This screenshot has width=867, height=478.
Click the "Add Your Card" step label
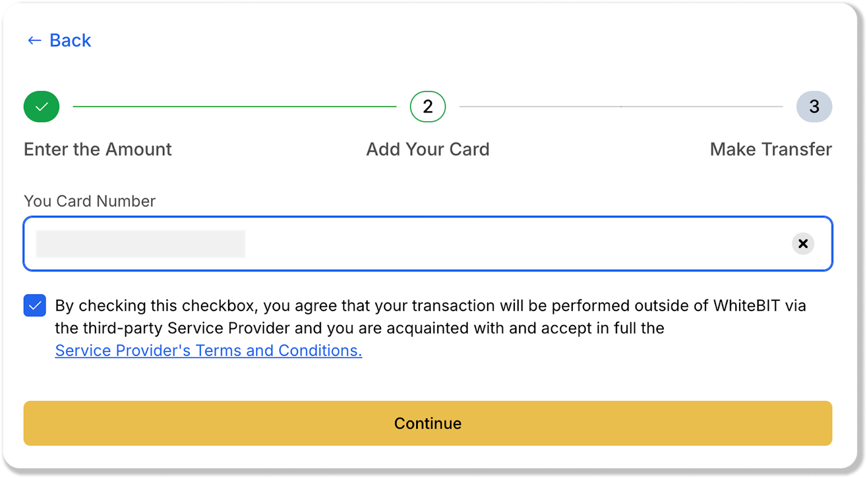pos(428,150)
